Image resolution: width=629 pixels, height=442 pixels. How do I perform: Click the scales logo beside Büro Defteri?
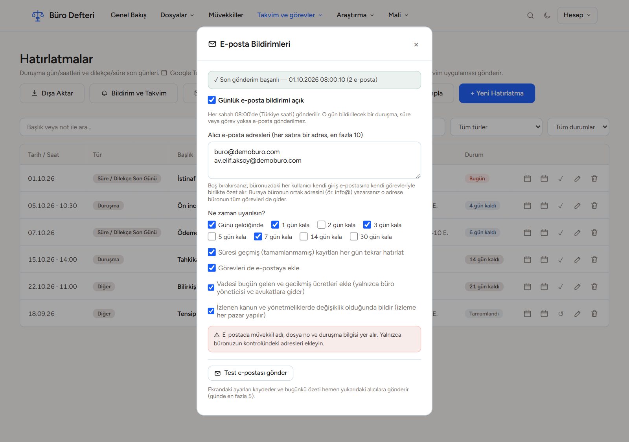pos(38,15)
